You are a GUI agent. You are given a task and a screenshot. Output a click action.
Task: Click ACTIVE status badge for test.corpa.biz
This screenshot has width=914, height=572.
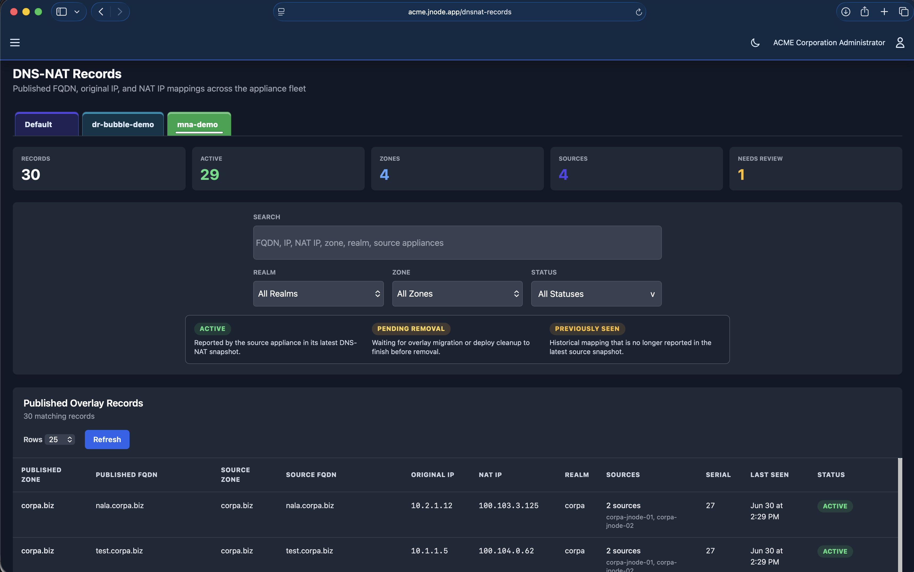click(x=834, y=551)
